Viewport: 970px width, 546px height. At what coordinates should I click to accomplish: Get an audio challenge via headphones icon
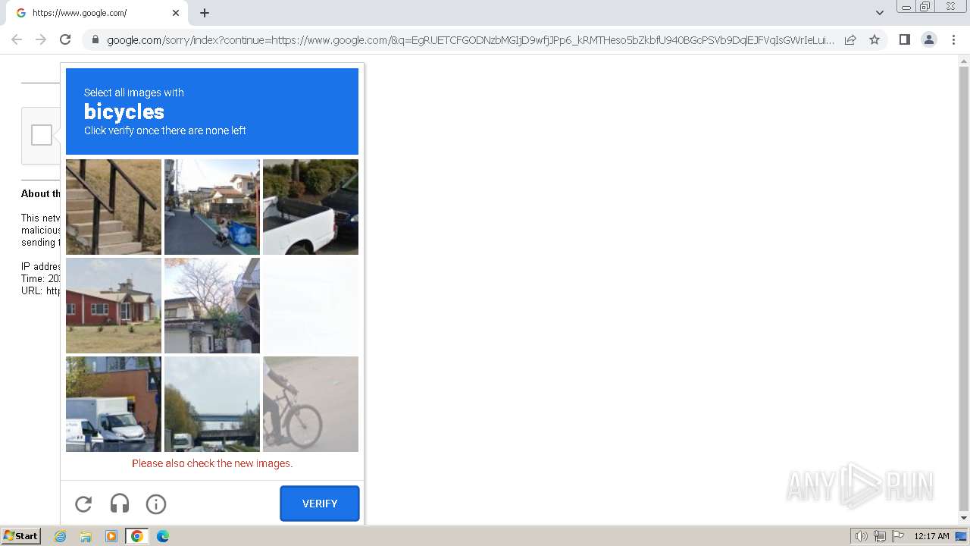pyautogui.click(x=120, y=504)
